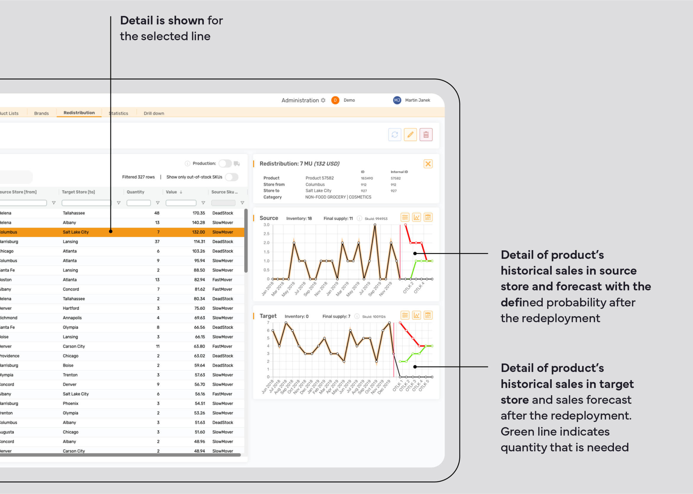This screenshot has height=494, width=693.
Task: Select the Atlanta row valued 103.26
Action: (122, 251)
